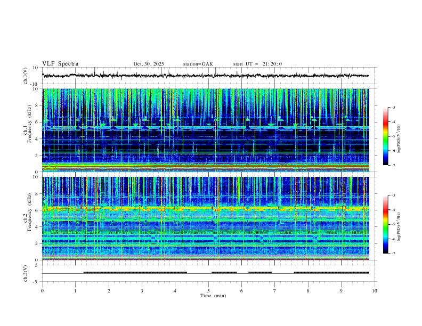Click the ch.2 spectrogram color scale bar
Screen dimensions: 422x326
point(386,224)
